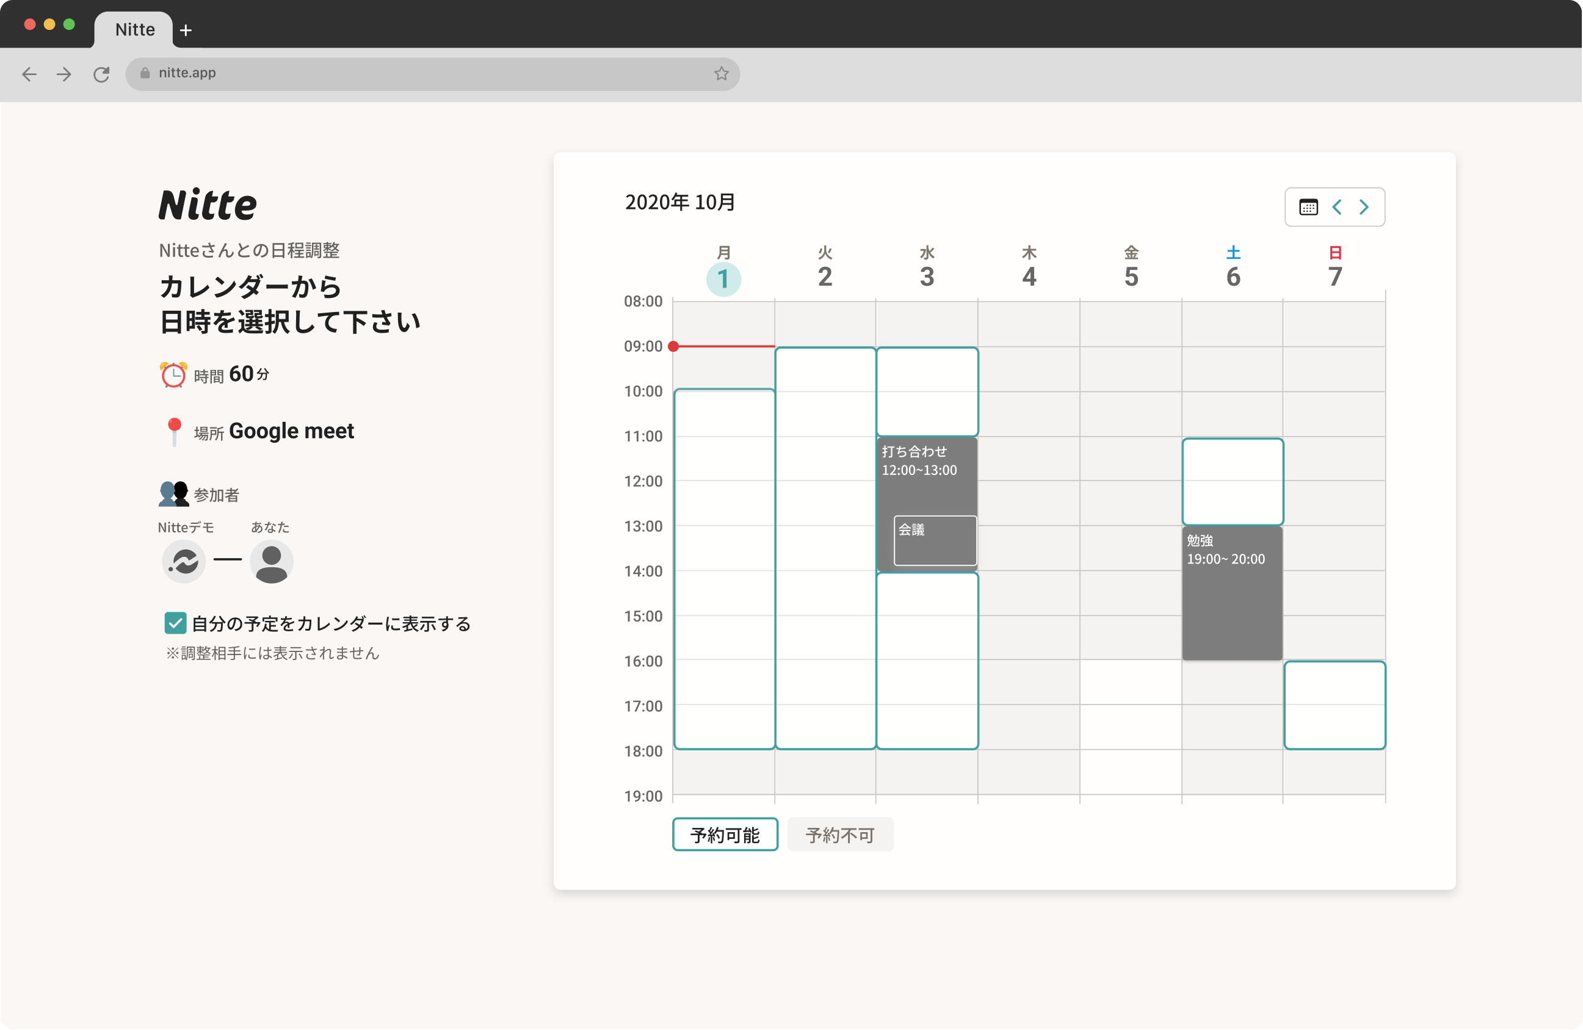This screenshot has height=1030, width=1583.
Task: Select the Nitte browser tab
Action: (x=134, y=29)
